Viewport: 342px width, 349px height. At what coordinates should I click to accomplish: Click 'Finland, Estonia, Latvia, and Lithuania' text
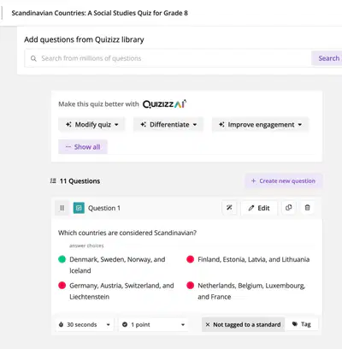(254, 259)
